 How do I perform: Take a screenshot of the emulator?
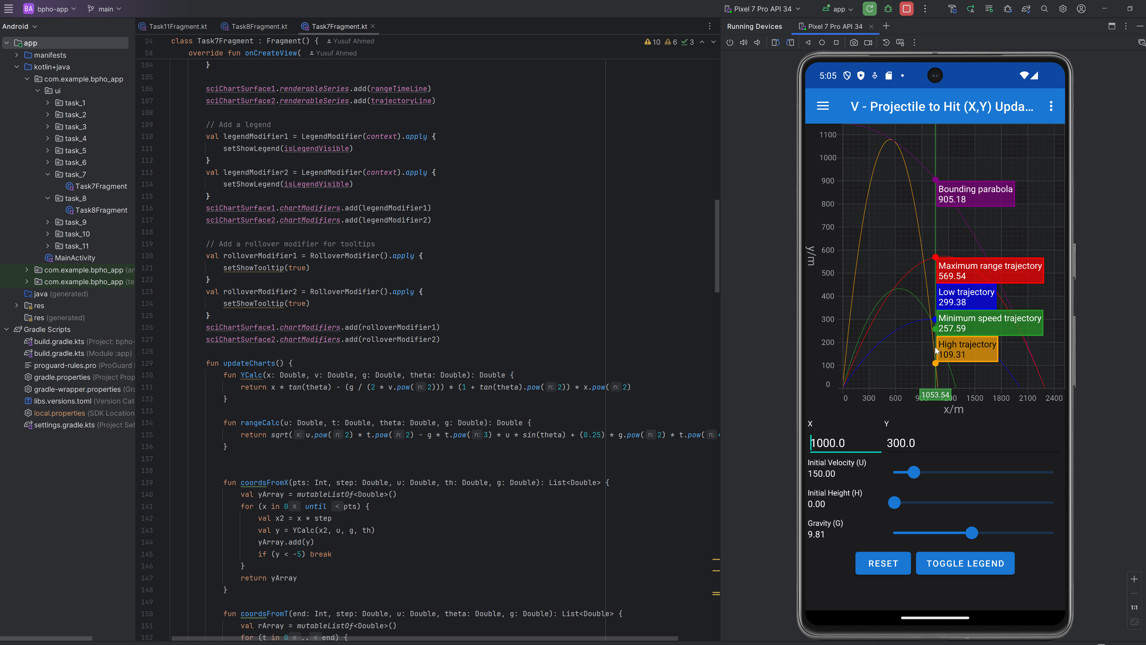(853, 43)
